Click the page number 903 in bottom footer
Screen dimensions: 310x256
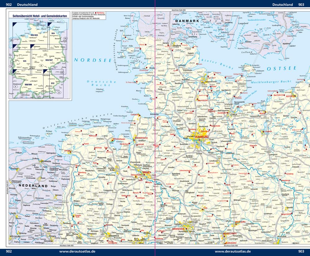(x=300, y=251)
